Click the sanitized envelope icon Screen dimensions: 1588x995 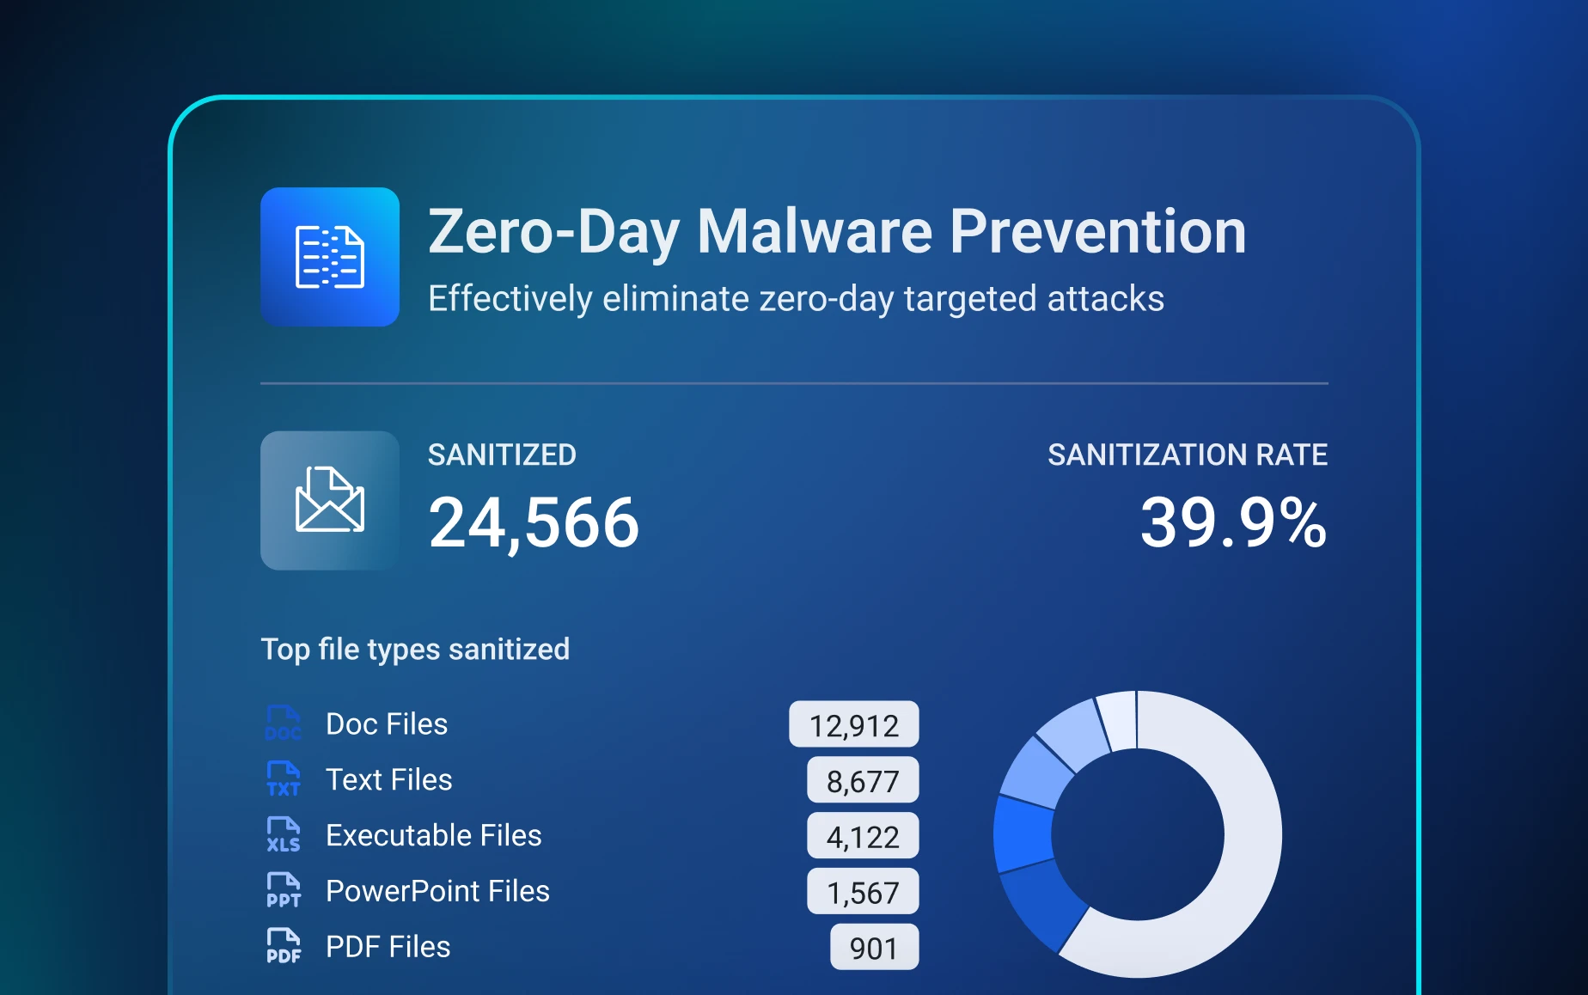pos(330,500)
